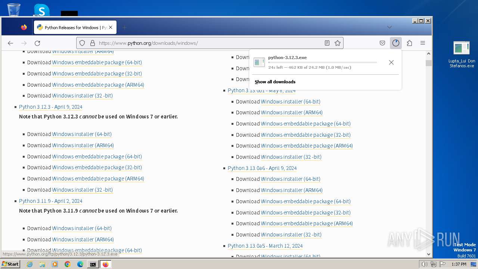Download Python 3.13.0a6 Windows installer (32-bit)

[291, 235]
